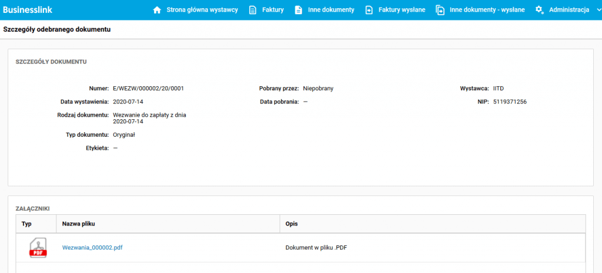This screenshot has width=602, height=273.
Task: Click the home icon in the navbar
Action: pyautogui.click(x=156, y=10)
